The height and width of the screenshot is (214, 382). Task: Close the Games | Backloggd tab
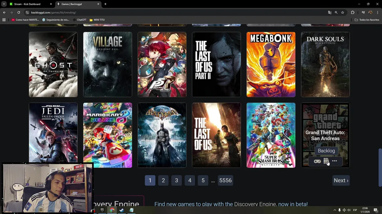(x=98, y=4)
